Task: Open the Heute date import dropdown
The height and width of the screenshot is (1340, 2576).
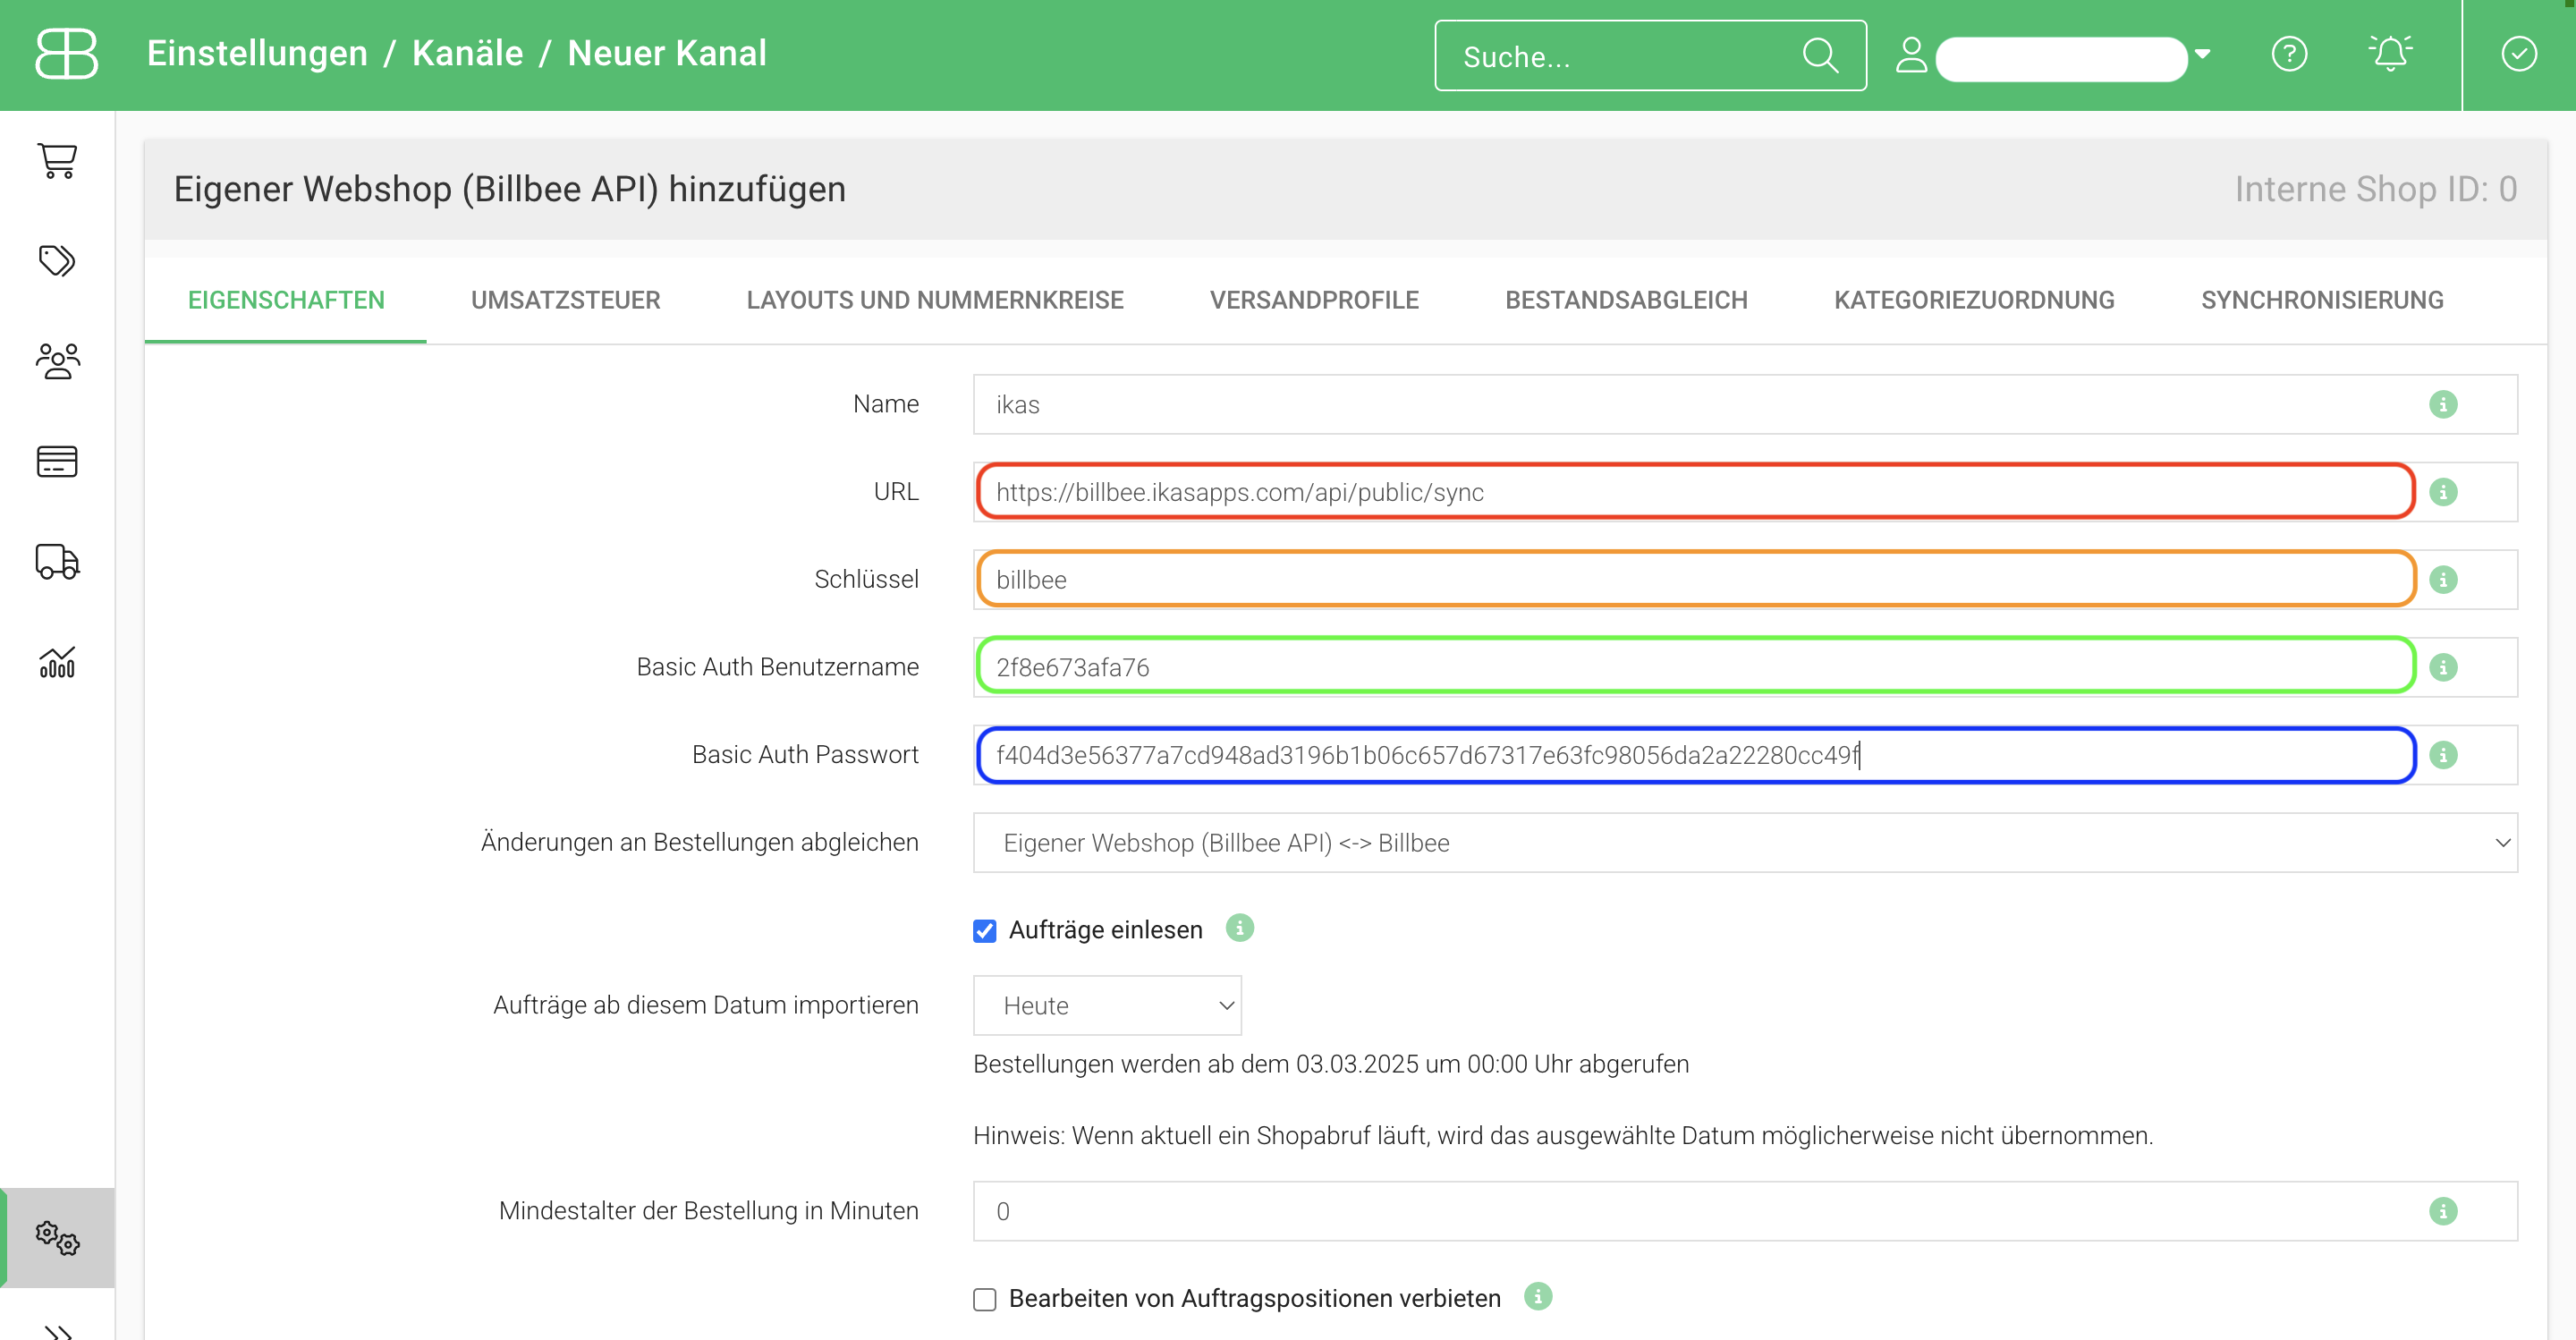Action: [1107, 1005]
